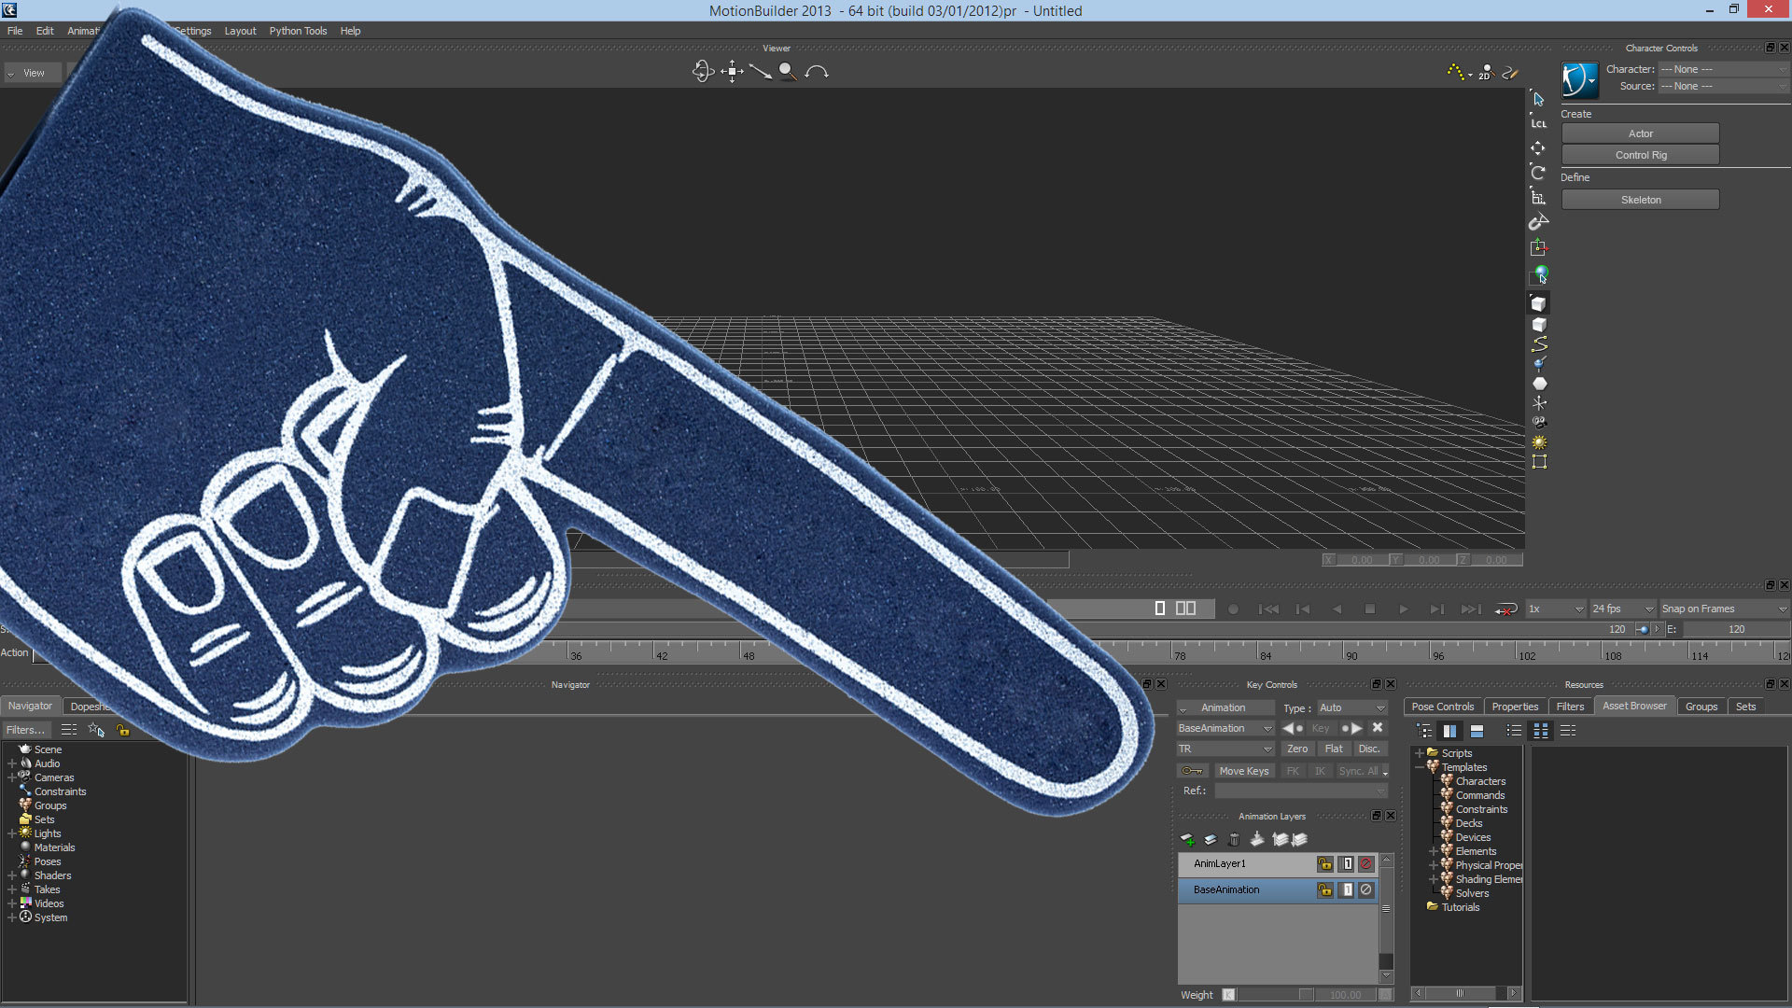1792x1008 pixels.
Task: Click the white hexagon display icon
Action: [1539, 384]
